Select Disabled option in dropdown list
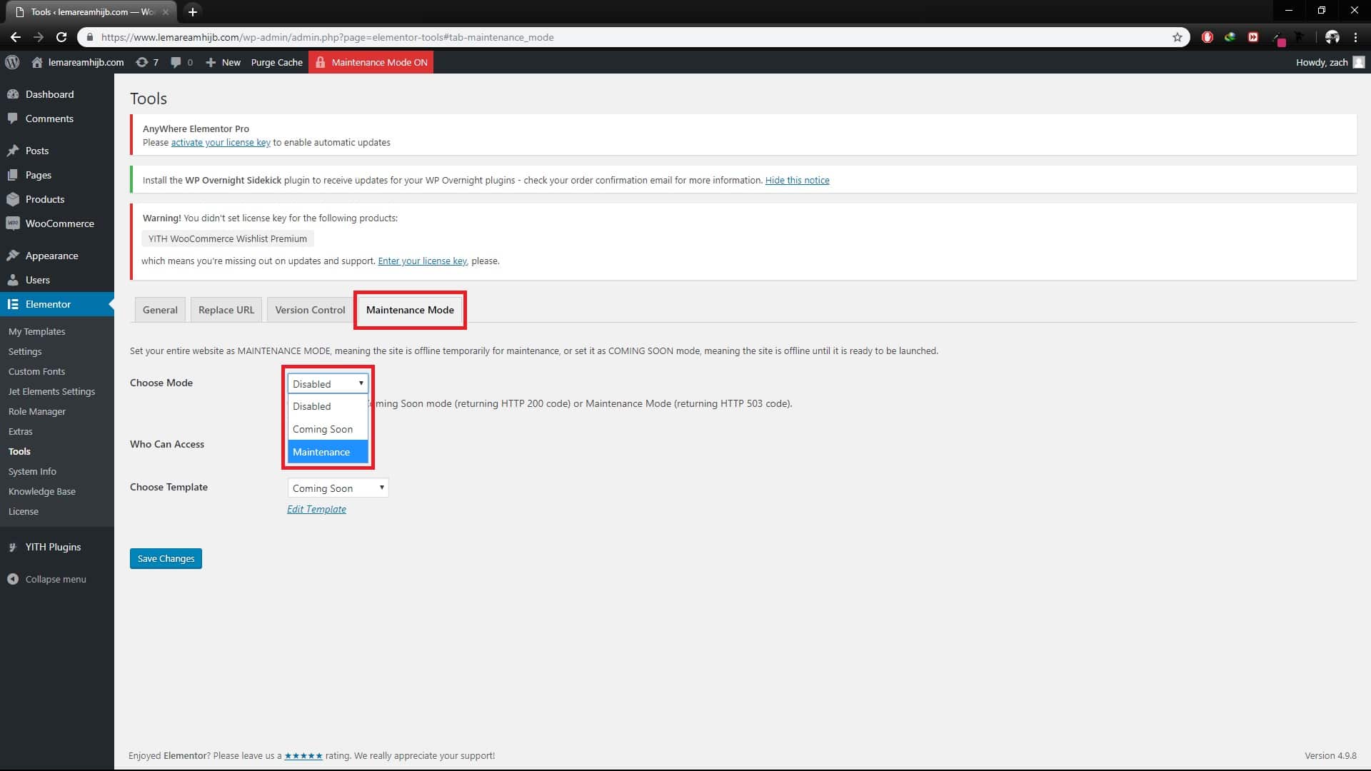1371x771 pixels. pyautogui.click(x=328, y=406)
